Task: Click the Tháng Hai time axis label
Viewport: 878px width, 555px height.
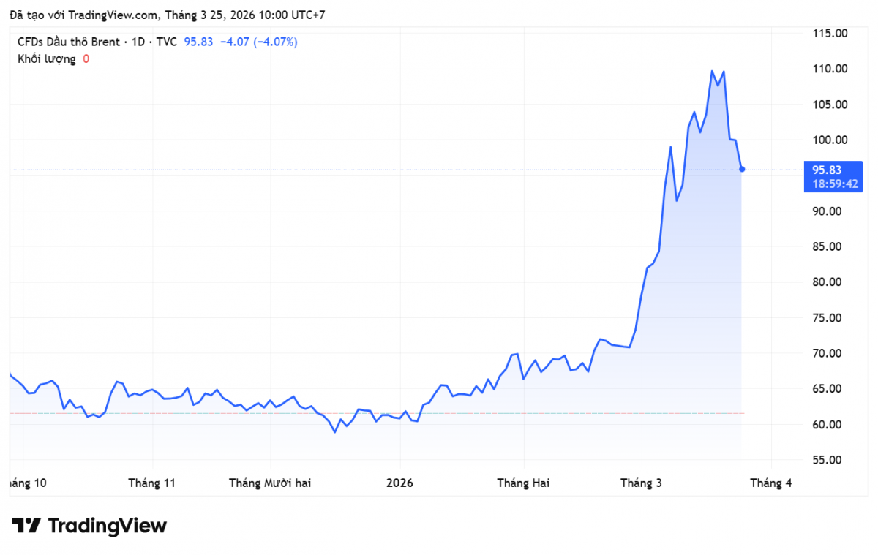Action: (523, 483)
